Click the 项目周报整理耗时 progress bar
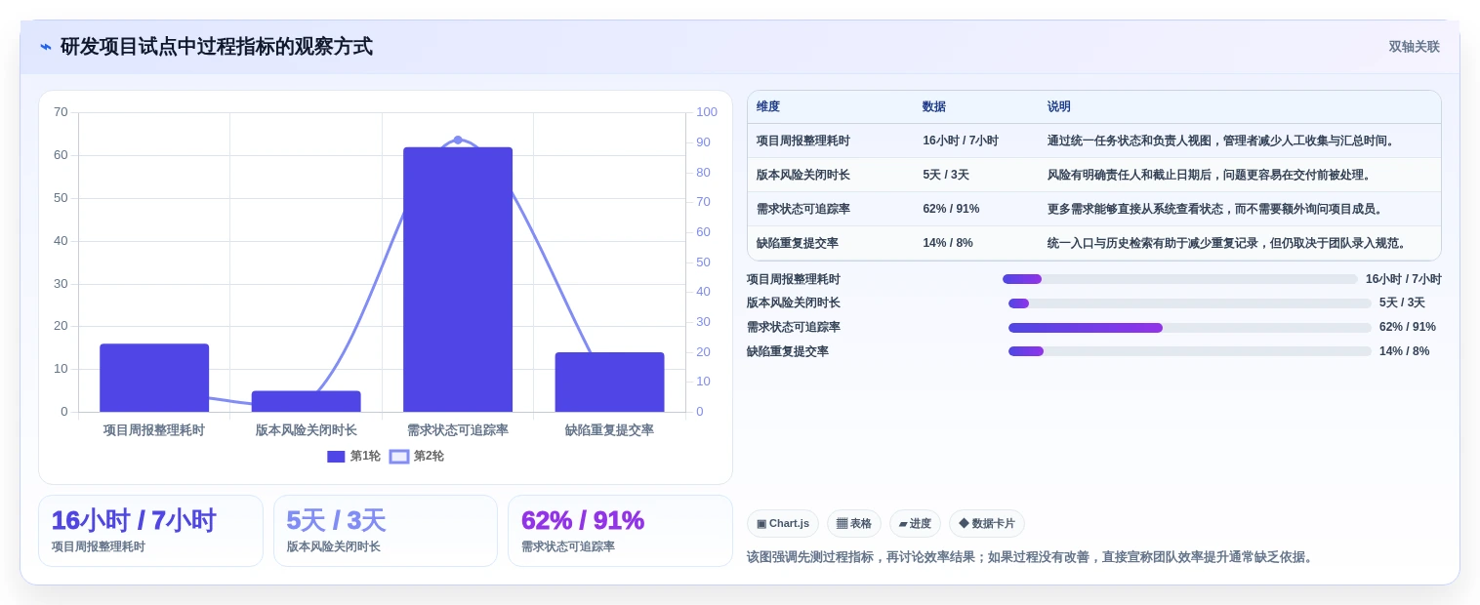Screen dimensions: 1480x605 point(1180,279)
